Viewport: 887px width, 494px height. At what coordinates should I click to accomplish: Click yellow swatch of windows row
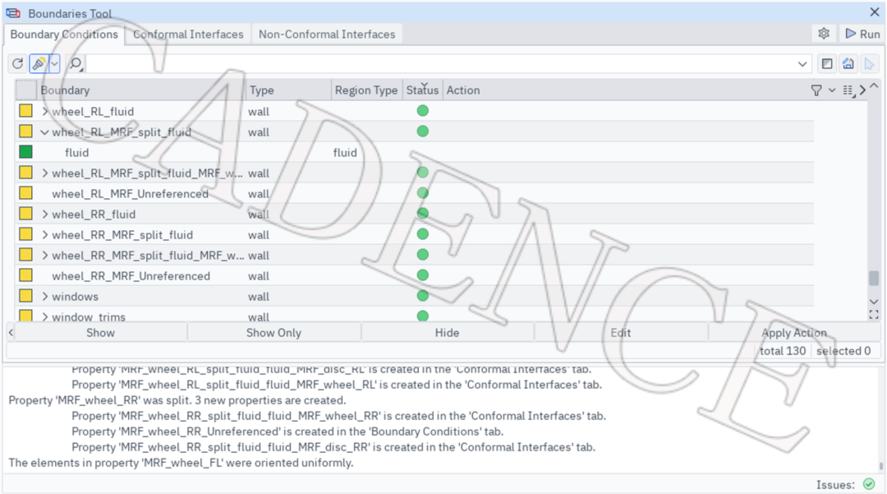pos(25,295)
